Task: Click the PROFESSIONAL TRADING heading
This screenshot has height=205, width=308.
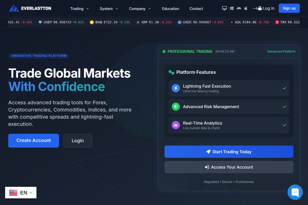Action: pyautogui.click(x=190, y=52)
